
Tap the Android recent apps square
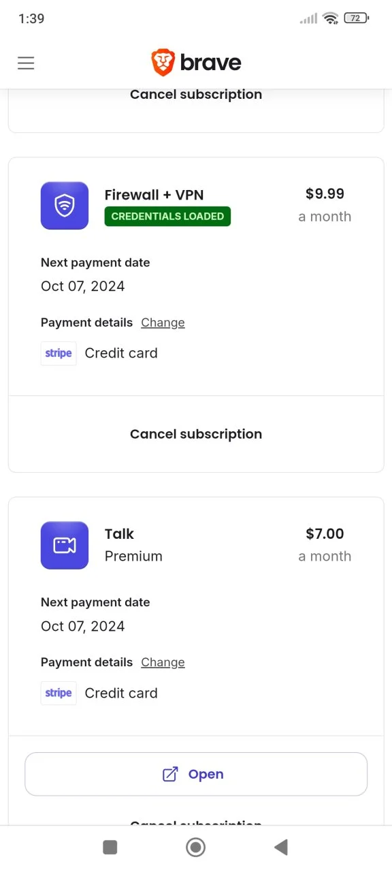110,847
